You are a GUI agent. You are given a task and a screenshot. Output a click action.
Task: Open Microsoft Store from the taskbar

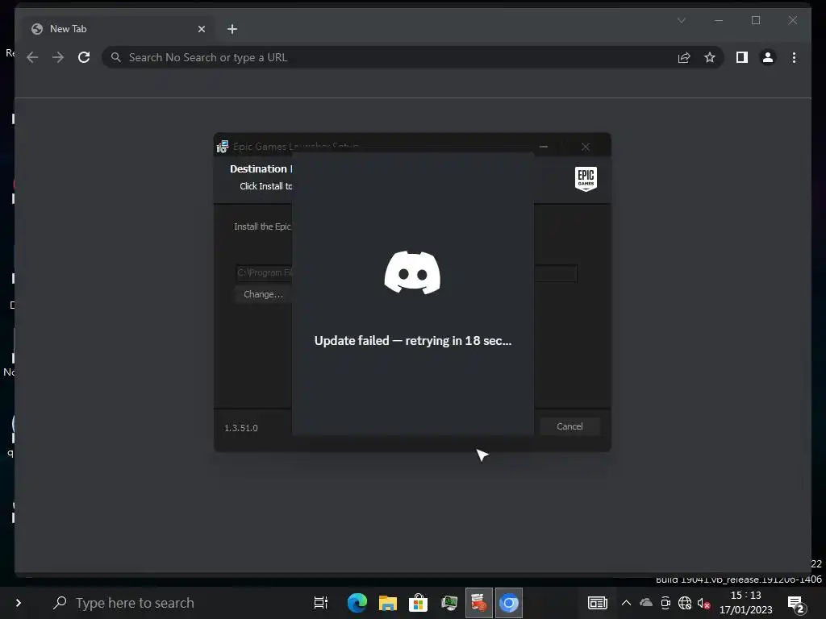(419, 603)
